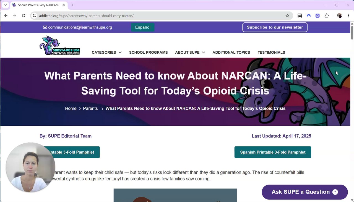Open the Extensions puzzle icon
This screenshot has width=354, height=202.
[326, 16]
